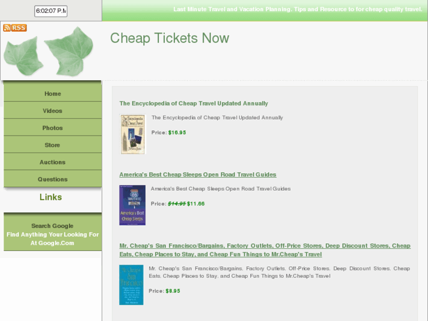Open Mr. Cheap's San Francisco title link

coord(265,250)
